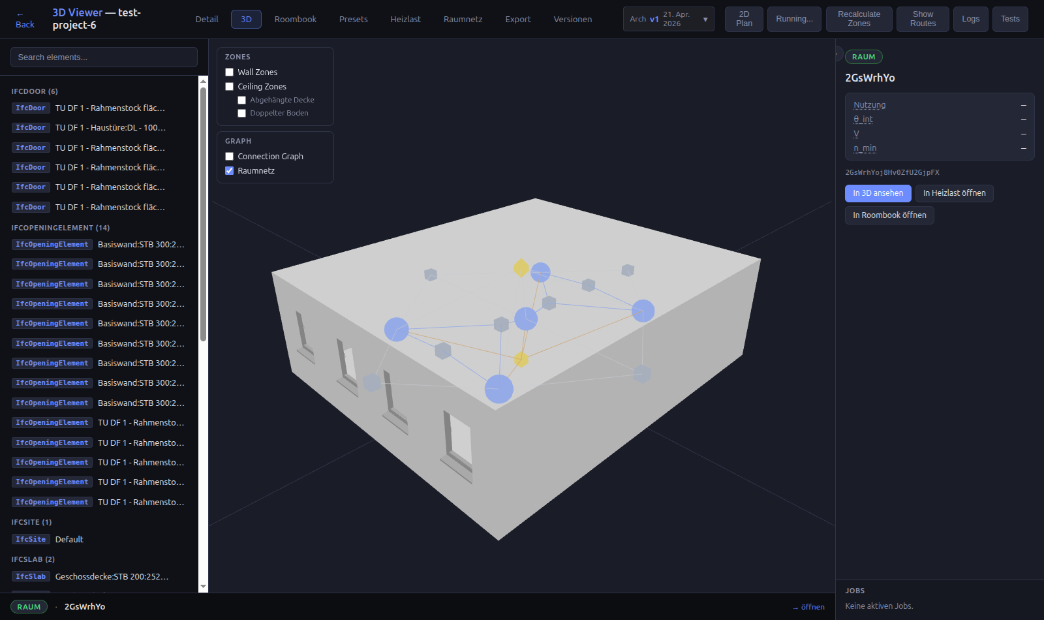This screenshot has height=620, width=1044.
Task: Click the IfcSlab type tag
Action: [31, 576]
